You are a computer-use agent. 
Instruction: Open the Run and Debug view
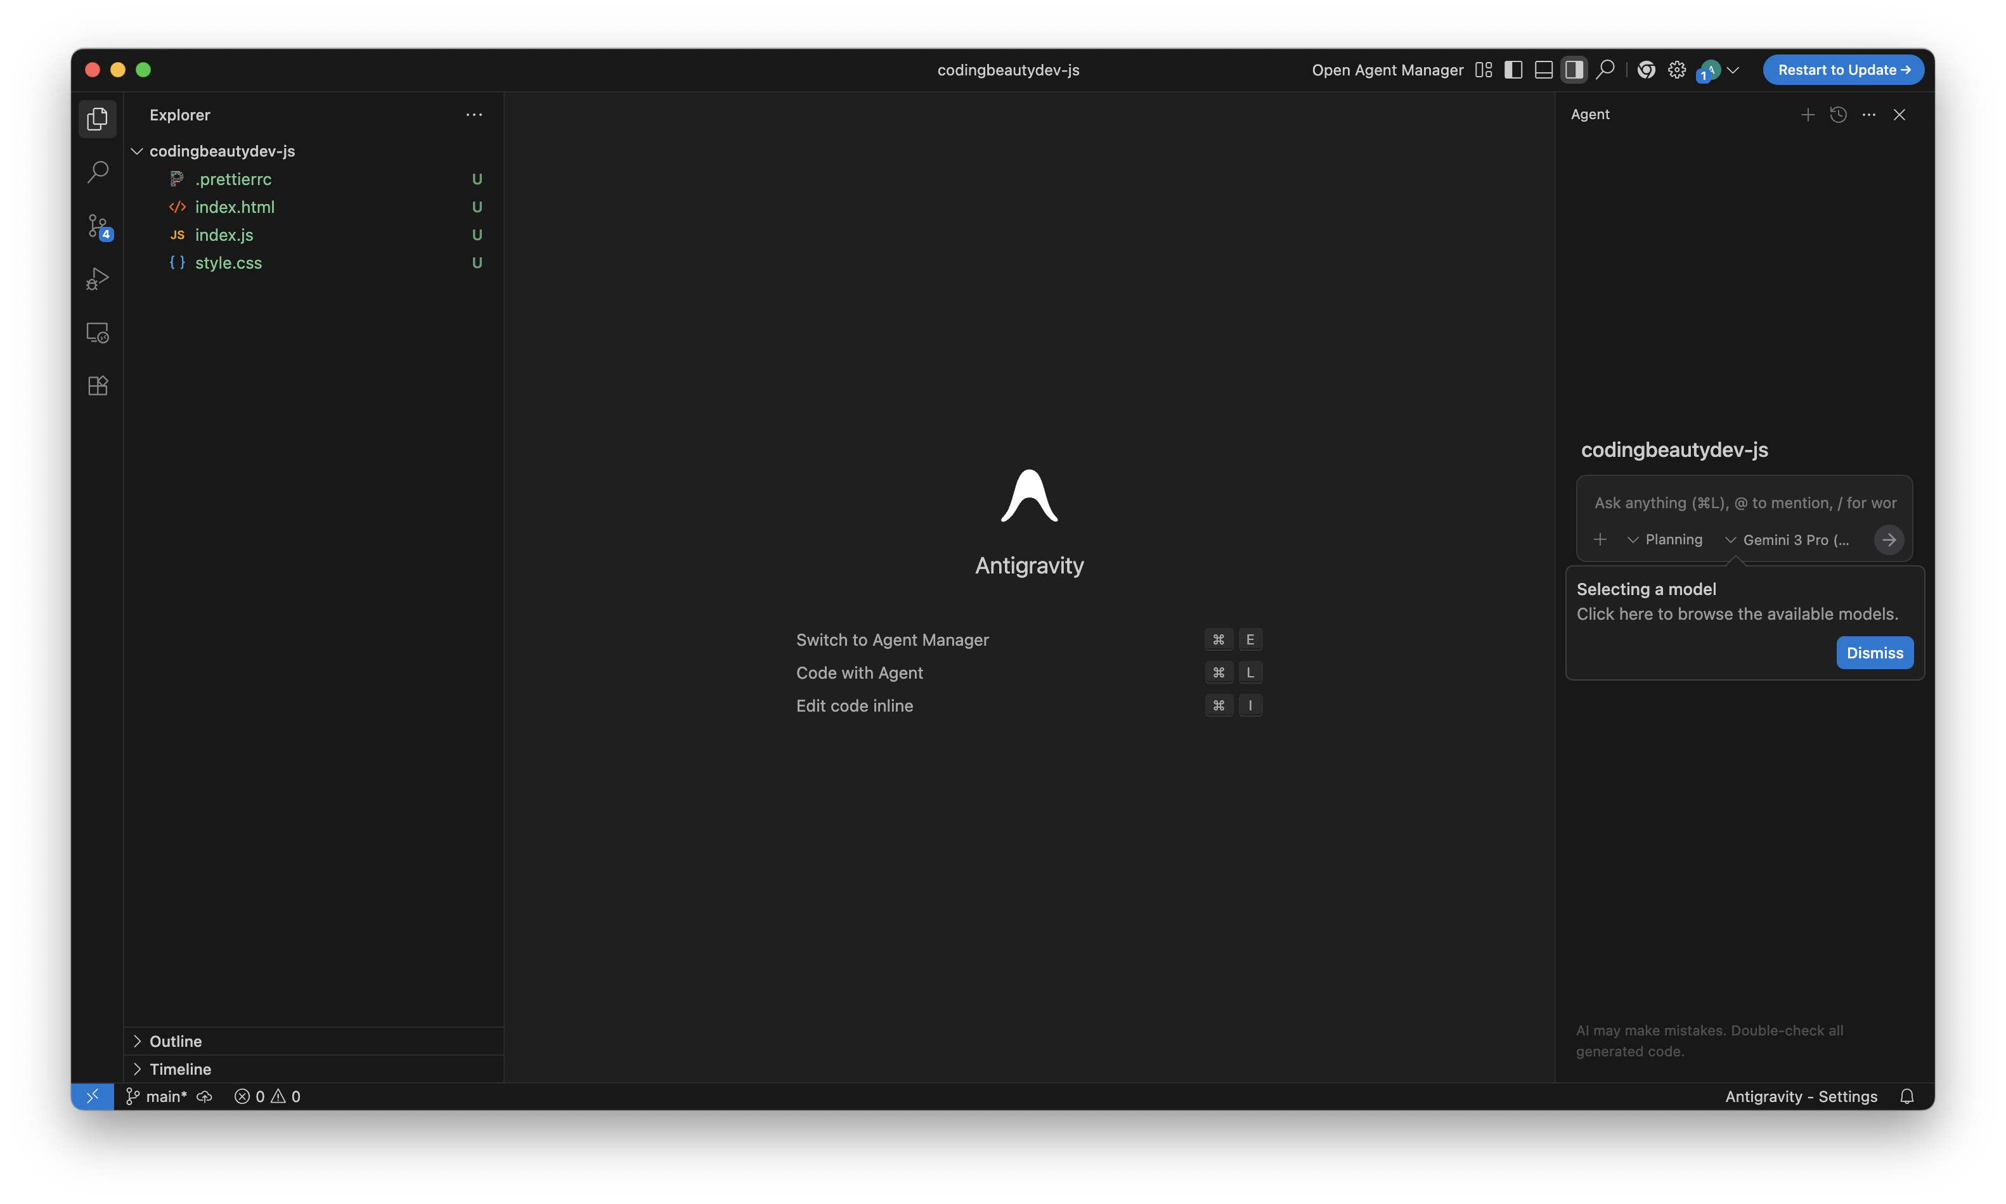[98, 279]
